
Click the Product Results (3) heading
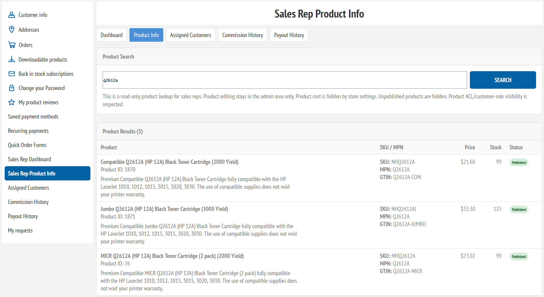pyautogui.click(x=123, y=131)
